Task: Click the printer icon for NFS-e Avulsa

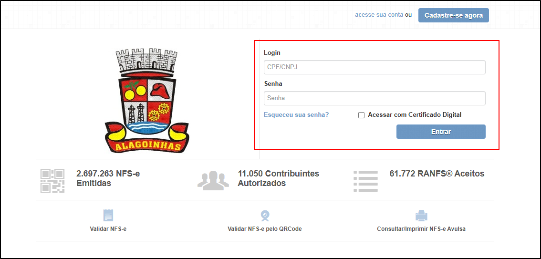Action: pos(421,216)
